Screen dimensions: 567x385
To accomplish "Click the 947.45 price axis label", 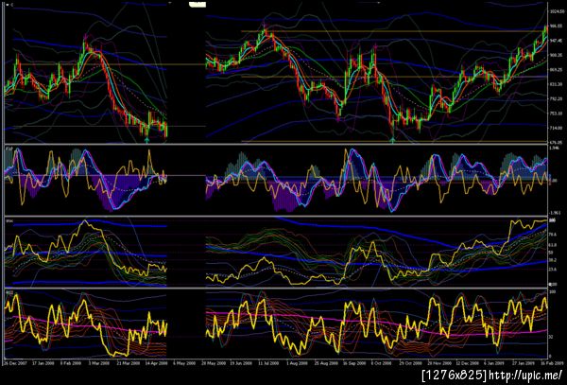I will tap(555, 41).
